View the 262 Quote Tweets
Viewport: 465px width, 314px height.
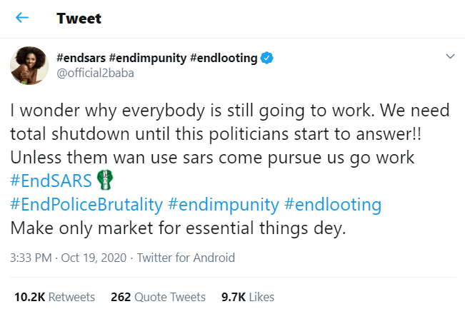point(158,296)
